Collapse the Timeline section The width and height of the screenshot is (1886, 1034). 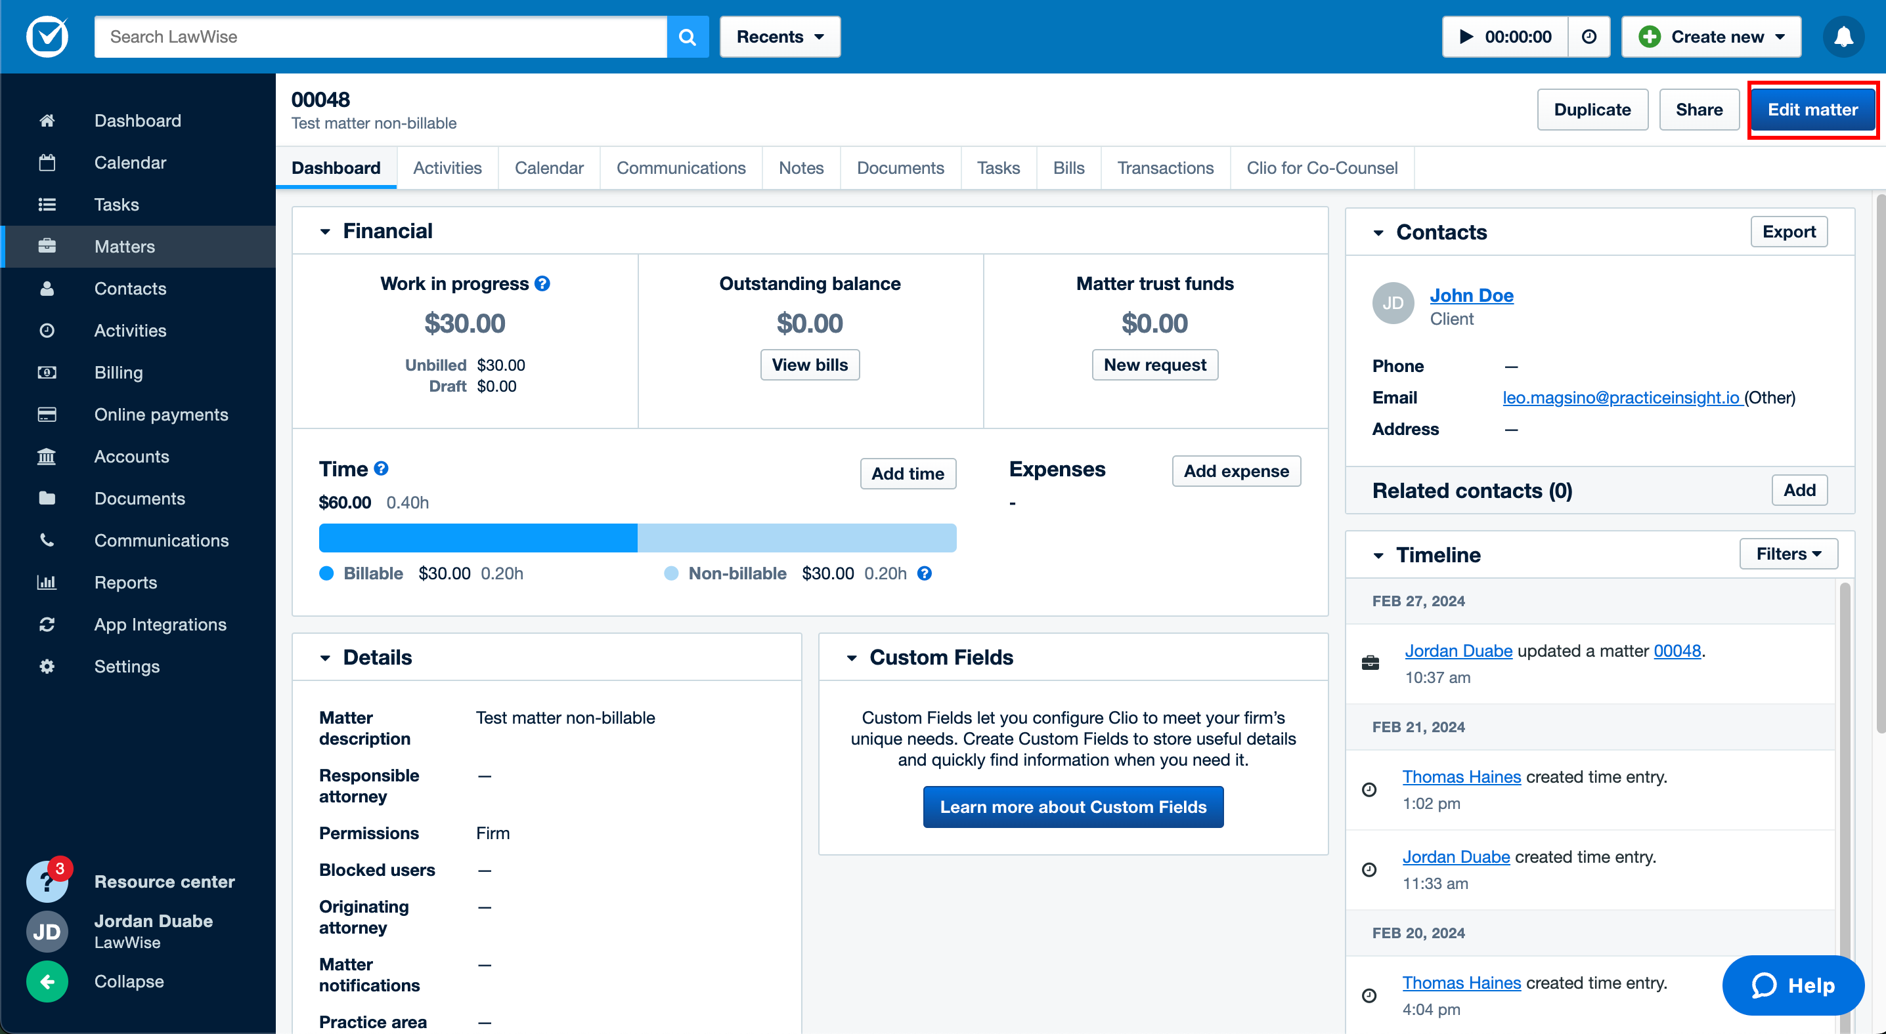point(1378,555)
